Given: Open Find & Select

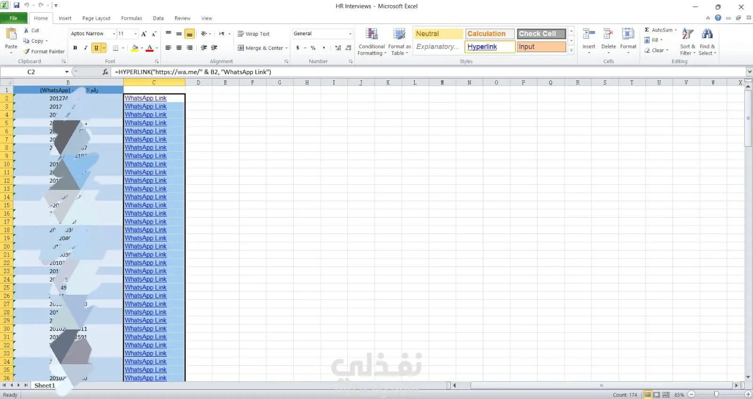Looking at the screenshot, I should coord(707,42).
